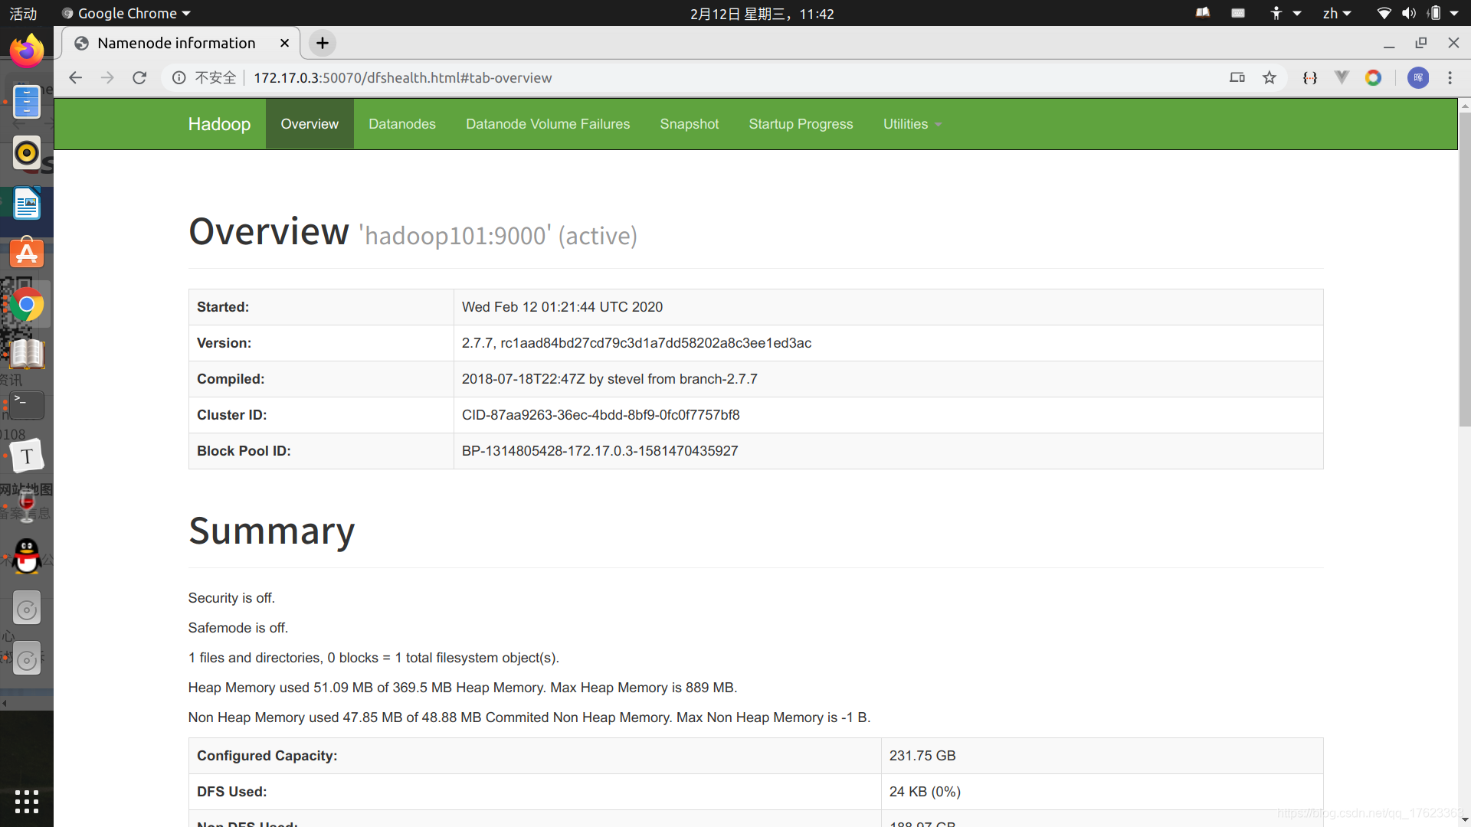Click the scrollbar down arrow

click(x=1464, y=819)
